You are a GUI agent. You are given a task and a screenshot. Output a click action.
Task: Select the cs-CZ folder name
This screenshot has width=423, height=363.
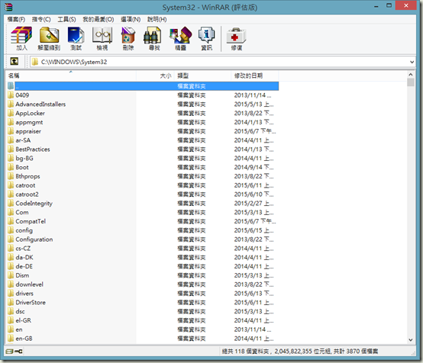click(23, 248)
